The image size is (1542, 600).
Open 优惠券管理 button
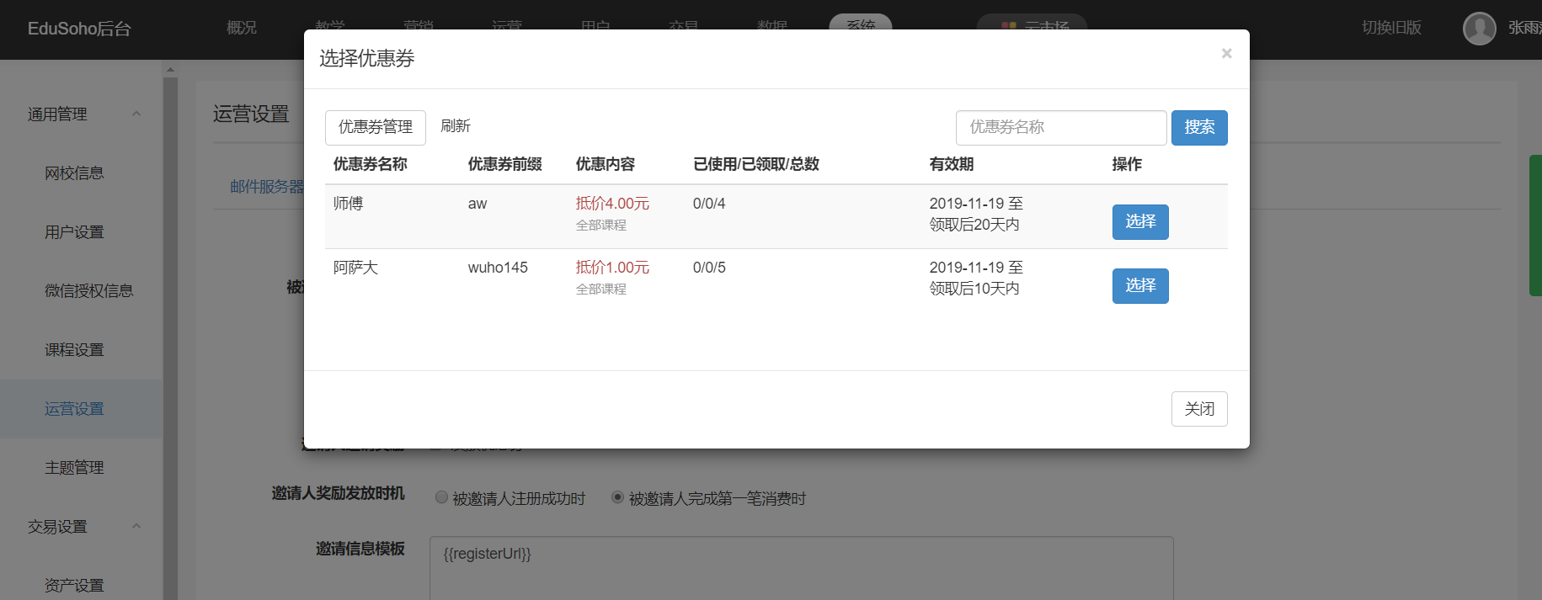(375, 127)
